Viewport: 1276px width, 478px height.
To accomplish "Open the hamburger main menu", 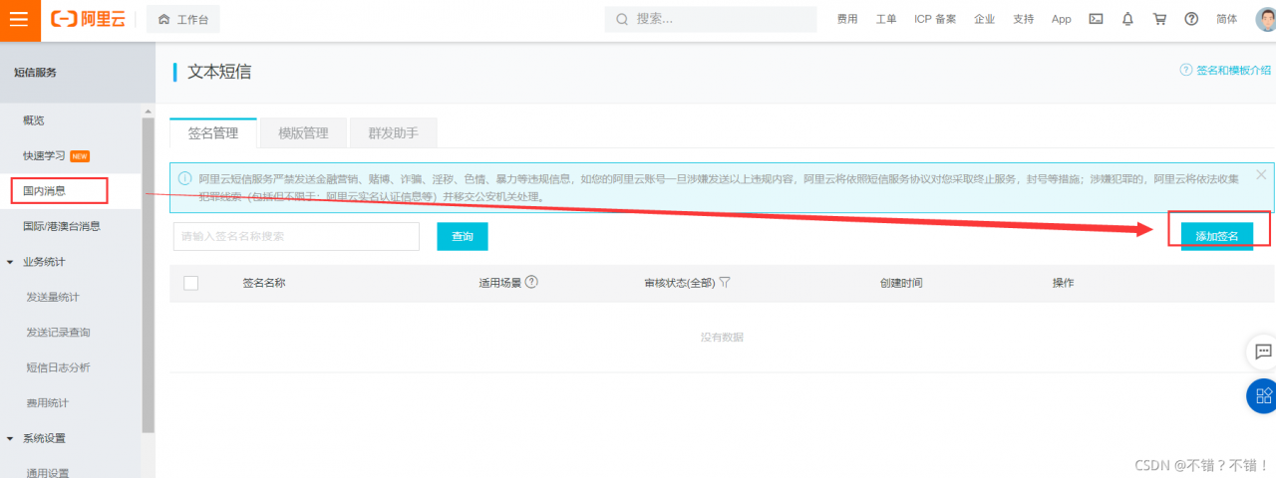I will (x=19, y=19).
